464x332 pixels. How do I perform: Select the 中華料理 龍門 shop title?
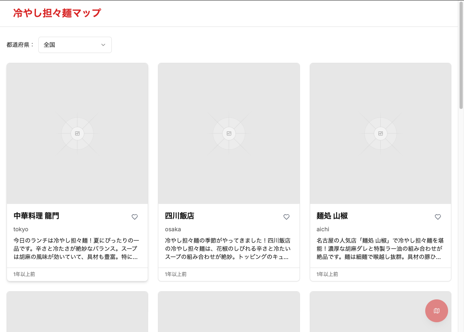36,216
